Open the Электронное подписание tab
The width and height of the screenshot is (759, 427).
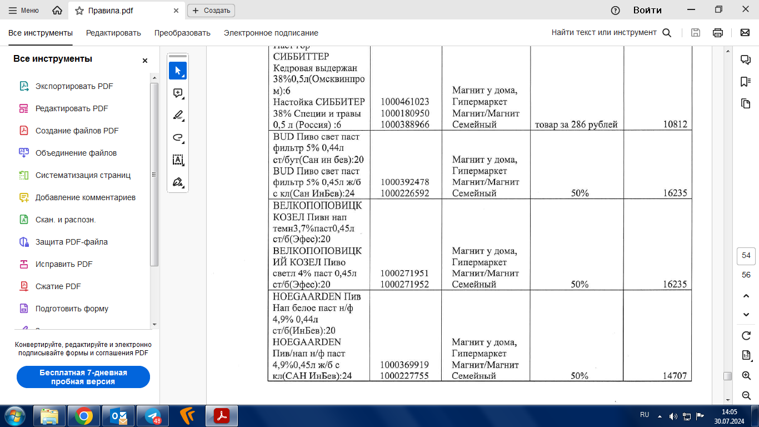tap(271, 33)
